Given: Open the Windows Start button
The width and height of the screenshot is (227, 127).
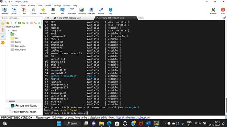Looking at the screenshot, I should point(59,123).
